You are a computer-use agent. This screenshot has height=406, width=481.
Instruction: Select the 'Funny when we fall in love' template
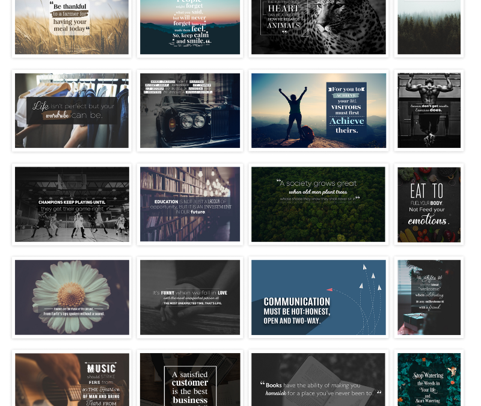[x=190, y=297]
